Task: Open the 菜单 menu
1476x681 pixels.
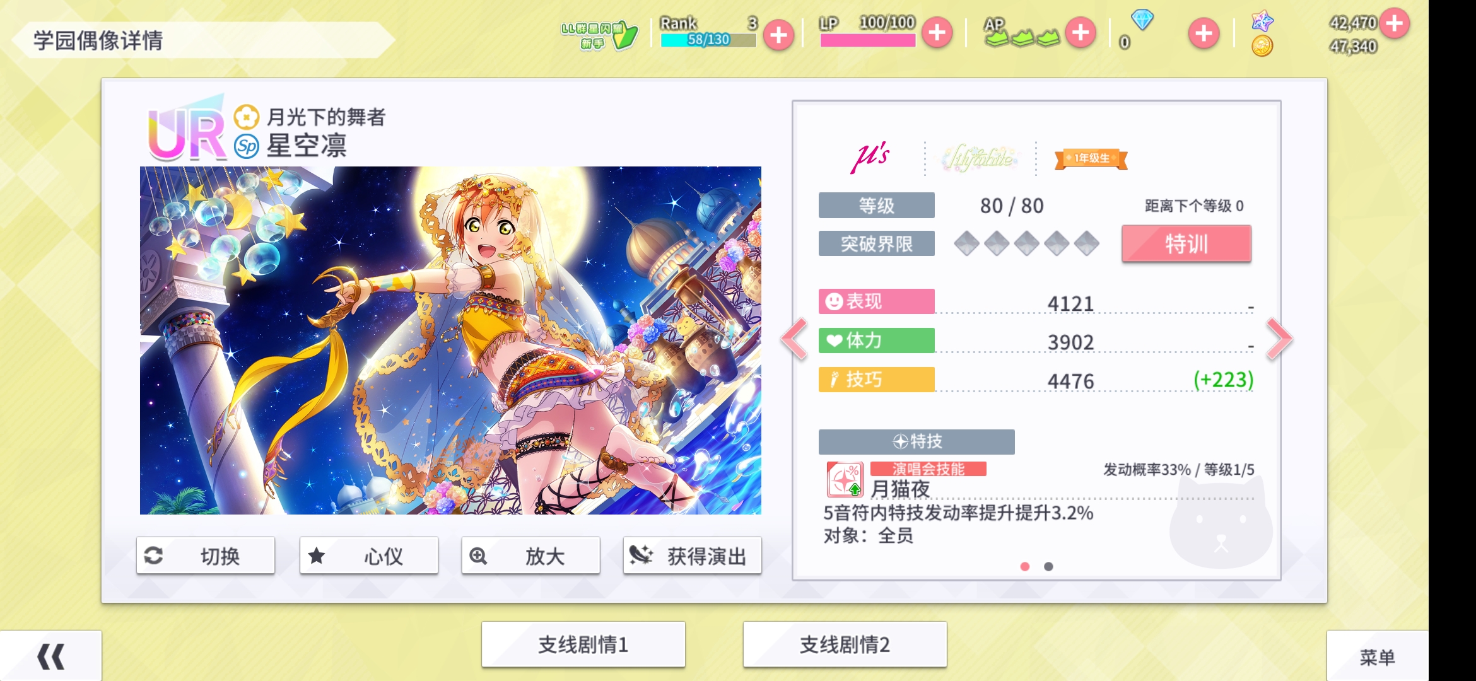Action: point(1377,657)
